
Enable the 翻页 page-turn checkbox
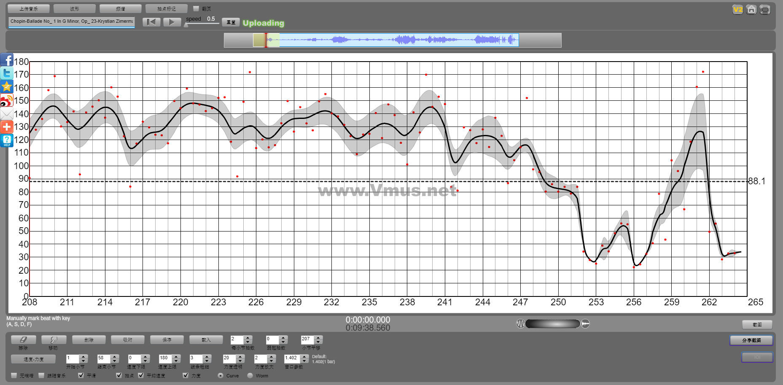(196, 8)
